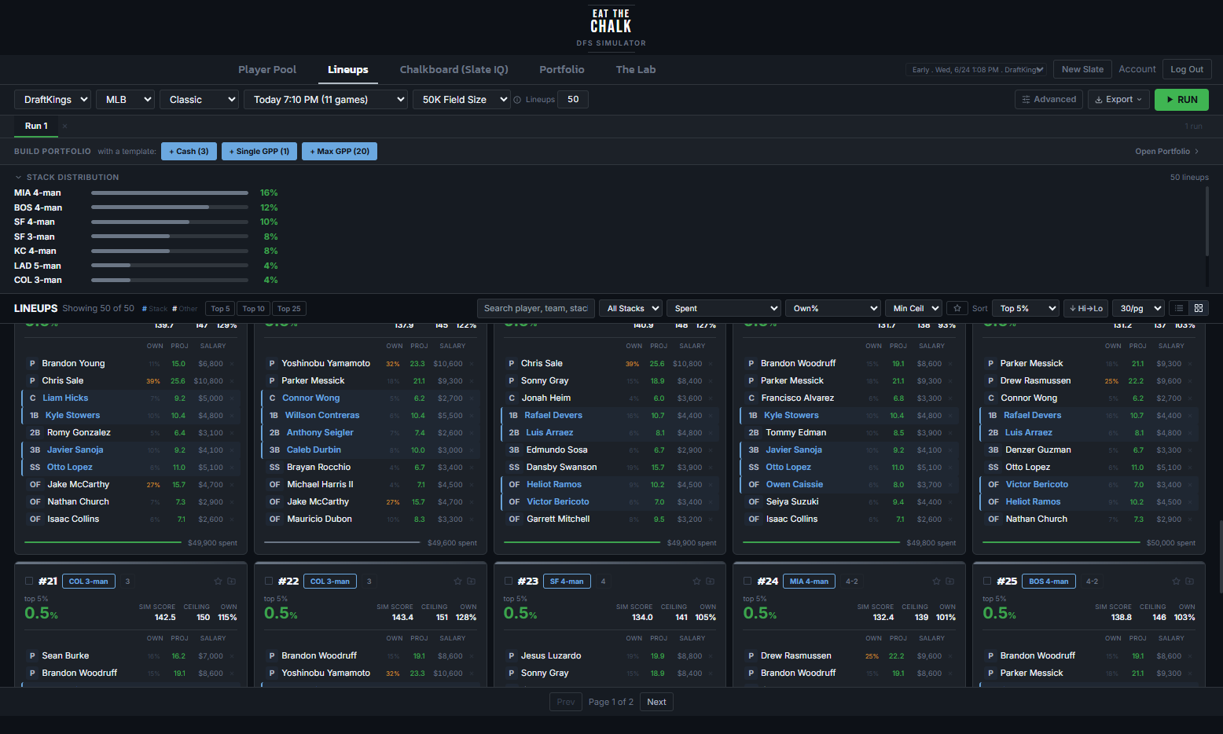The width and height of the screenshot is (1223, 734).
Task: Add lineup #21 to portfolio folder
Action: point(232,582)
